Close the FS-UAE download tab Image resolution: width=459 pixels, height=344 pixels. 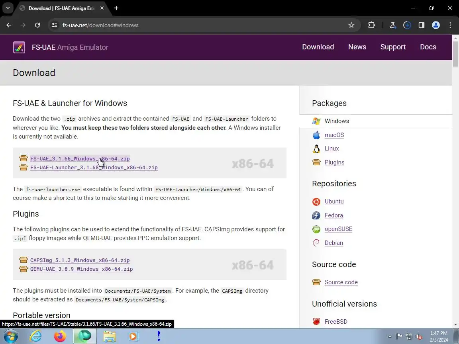(102, 8)
